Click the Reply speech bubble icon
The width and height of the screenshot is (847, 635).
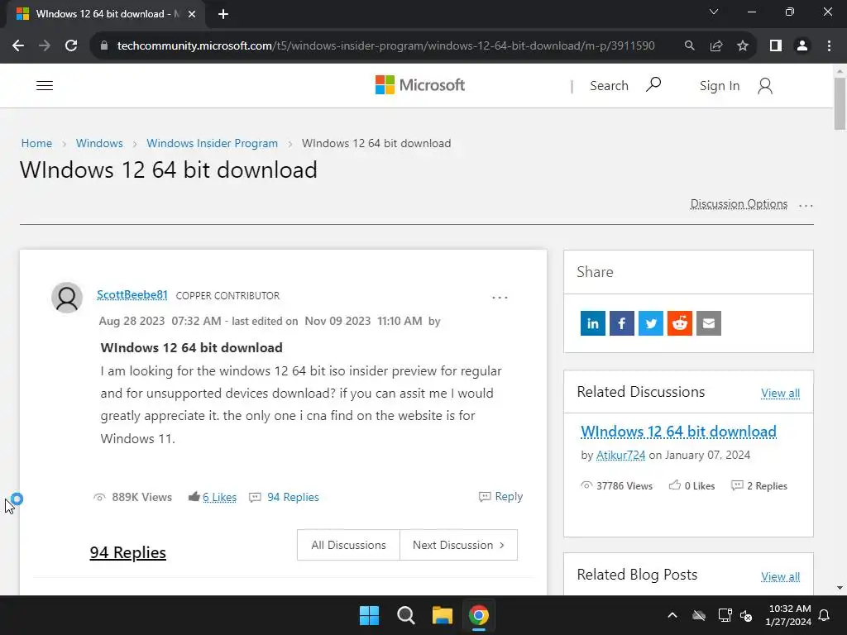click(485, 496)
